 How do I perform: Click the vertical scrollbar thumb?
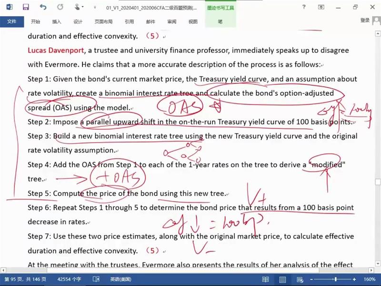378,182
